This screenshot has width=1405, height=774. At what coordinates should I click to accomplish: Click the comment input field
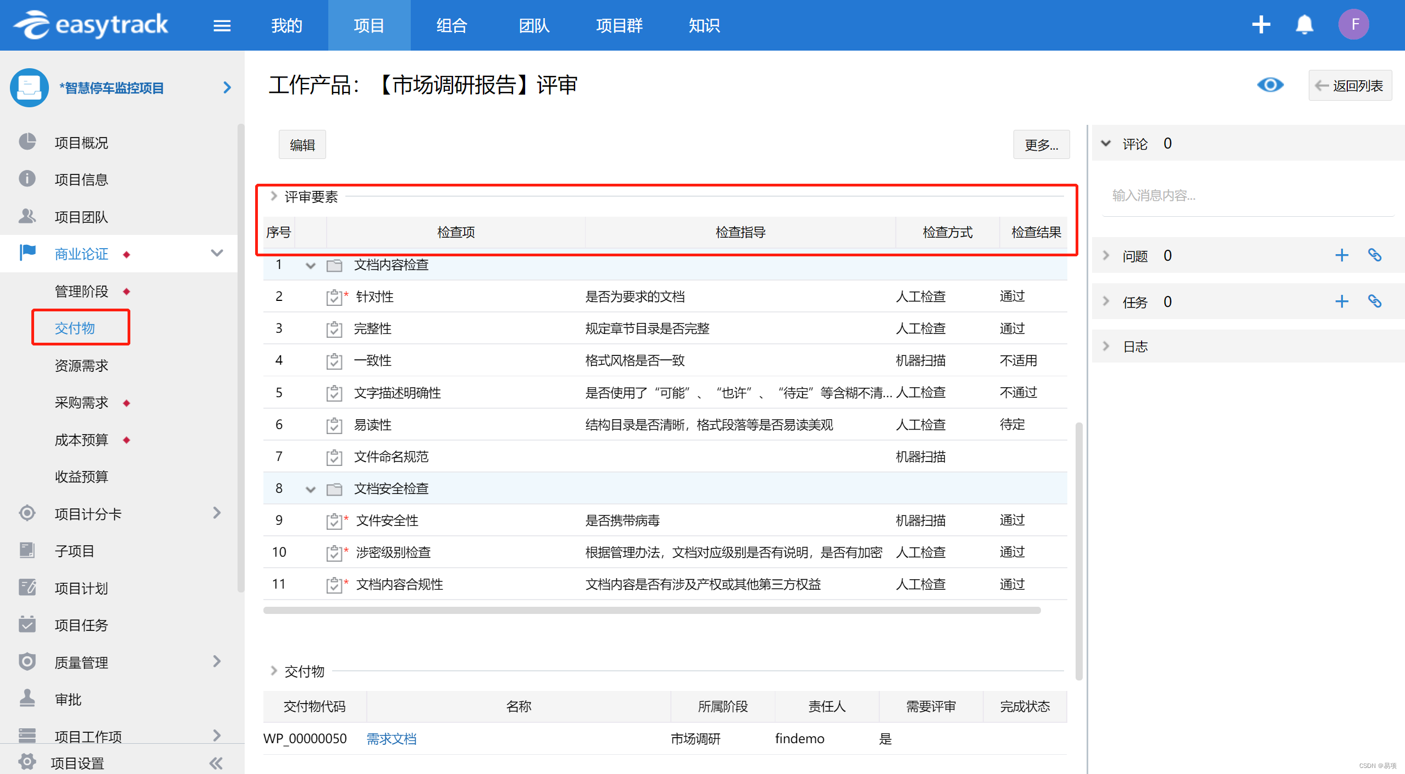(x=1248, y=195)
